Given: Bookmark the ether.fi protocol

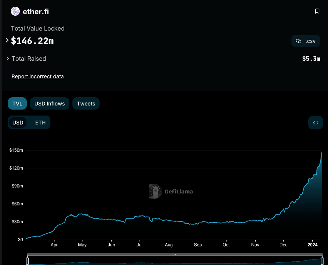Looking at the screenshot, I should (x=317, y=11).
